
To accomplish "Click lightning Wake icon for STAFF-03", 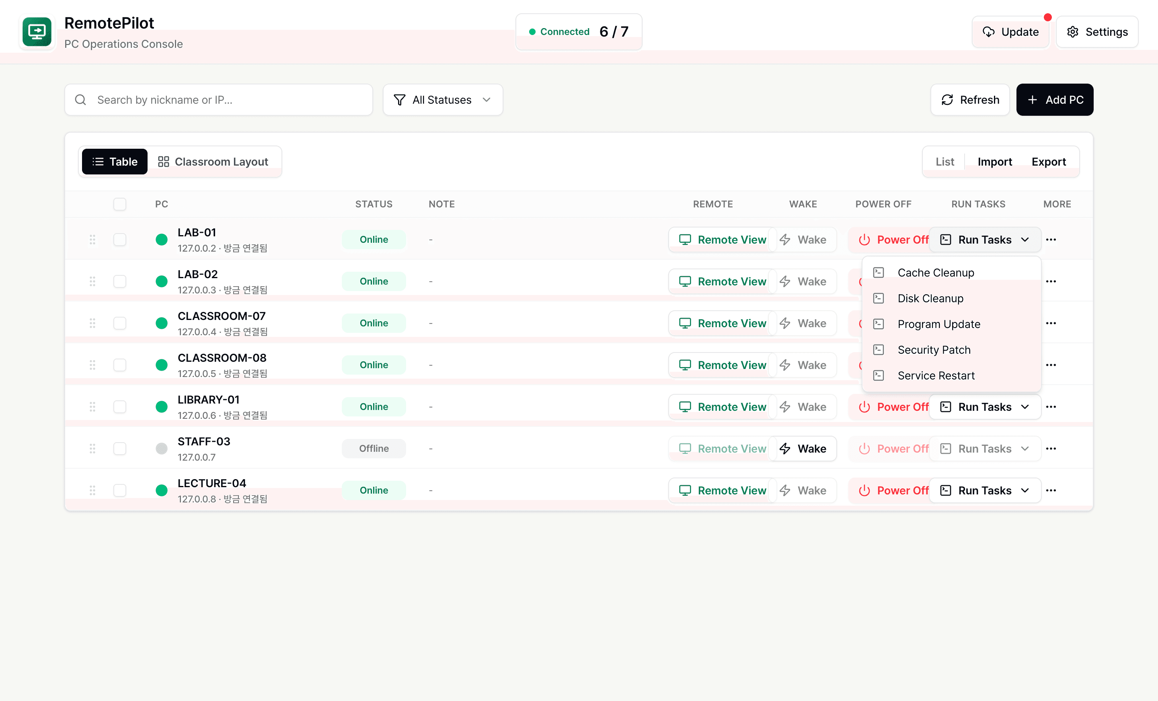I will 785,449.
